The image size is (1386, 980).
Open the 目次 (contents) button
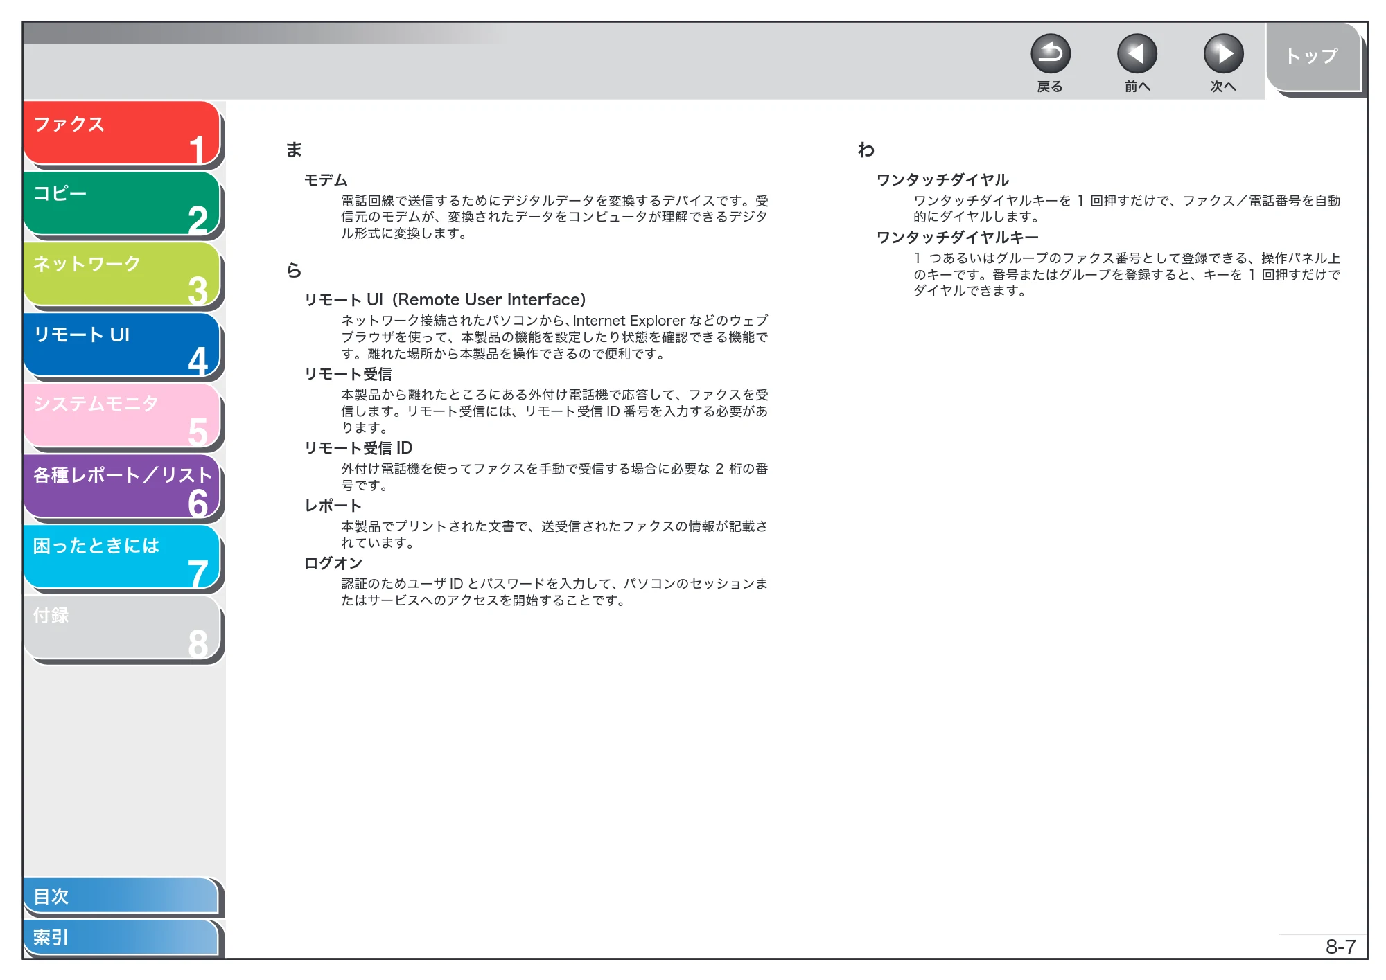point(121,896)
